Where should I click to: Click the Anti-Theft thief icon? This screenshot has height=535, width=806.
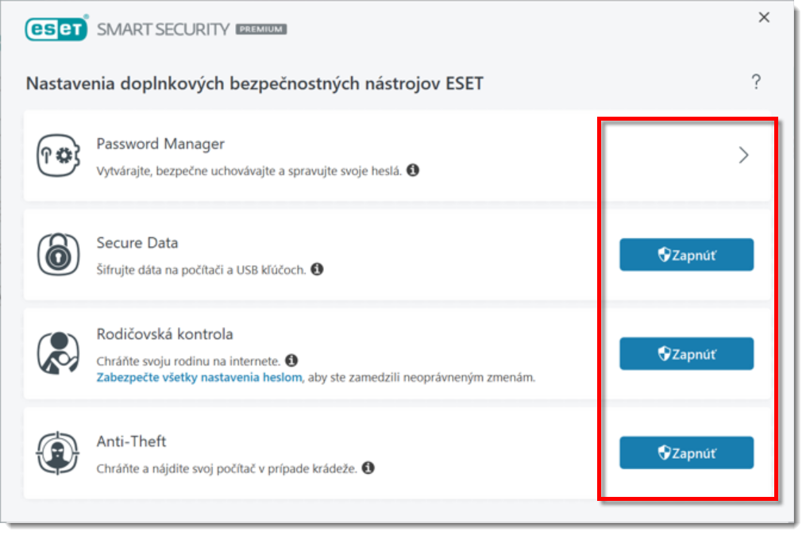point(59,453)
